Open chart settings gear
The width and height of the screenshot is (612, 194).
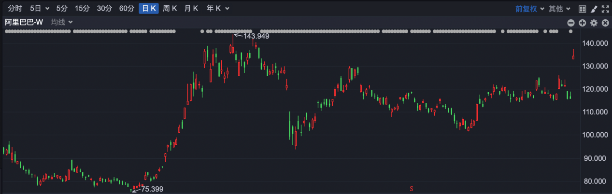coord(594,23)
